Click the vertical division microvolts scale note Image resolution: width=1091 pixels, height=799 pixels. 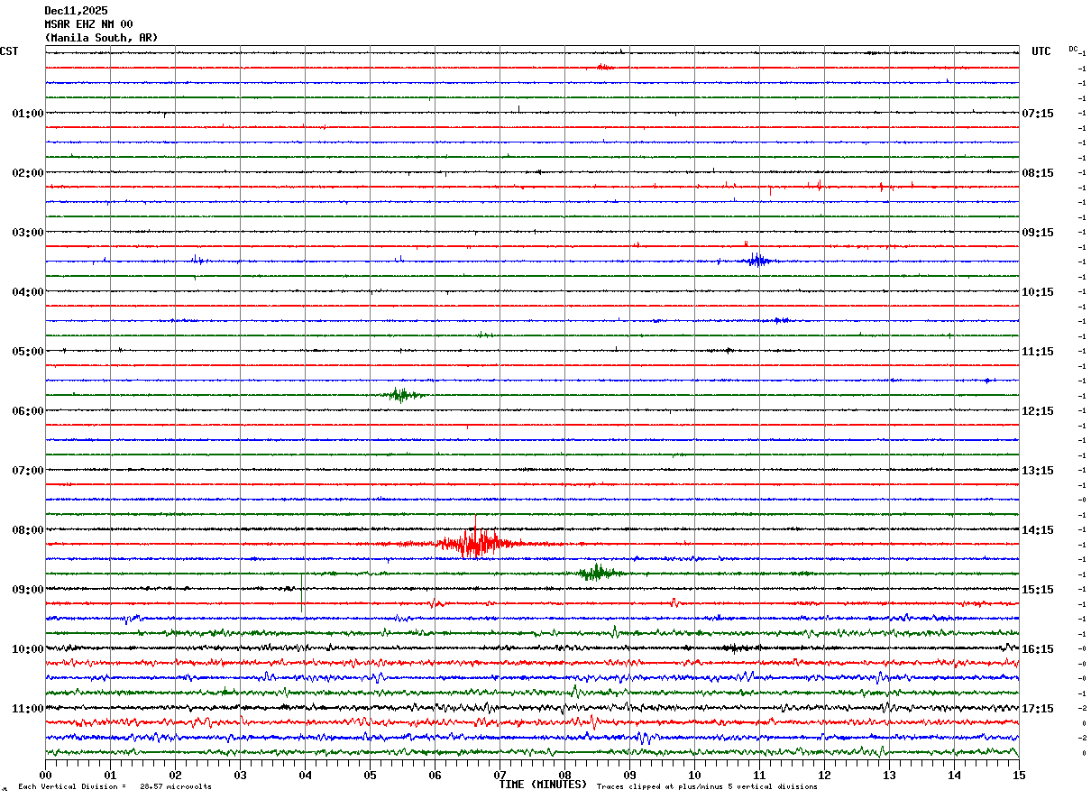tap(115, 786)
